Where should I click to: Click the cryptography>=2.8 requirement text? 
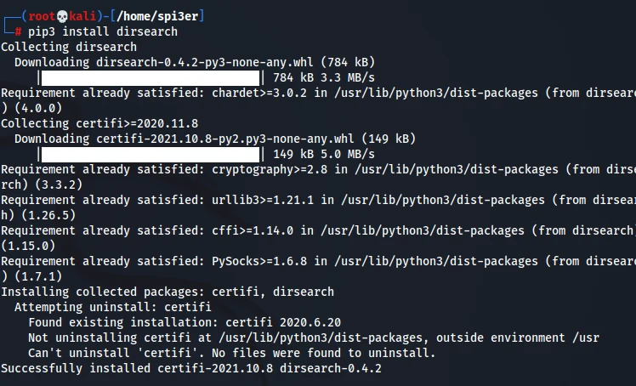(x=271, y=169)
